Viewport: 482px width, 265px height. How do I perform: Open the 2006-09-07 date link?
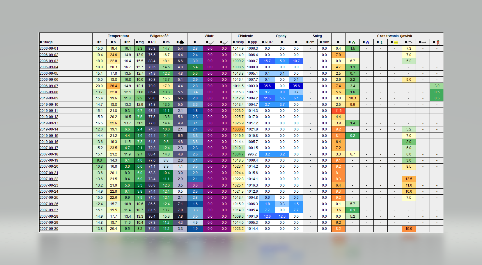click(x=49, y=86)
